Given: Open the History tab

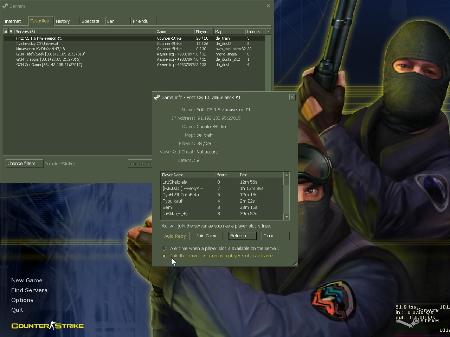Looking at the screenshot, I should (x=66, y=21).
